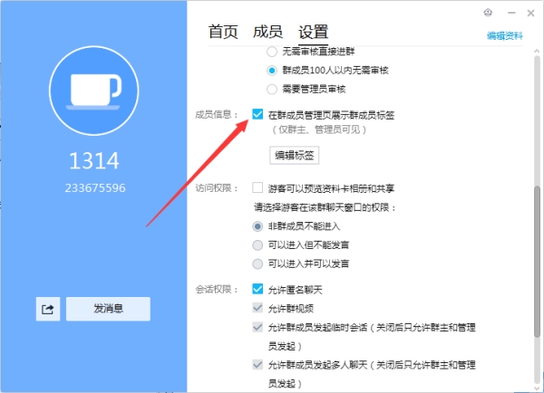
Task: Select 需要管理员审核 radio option
Action: [272, 90]
